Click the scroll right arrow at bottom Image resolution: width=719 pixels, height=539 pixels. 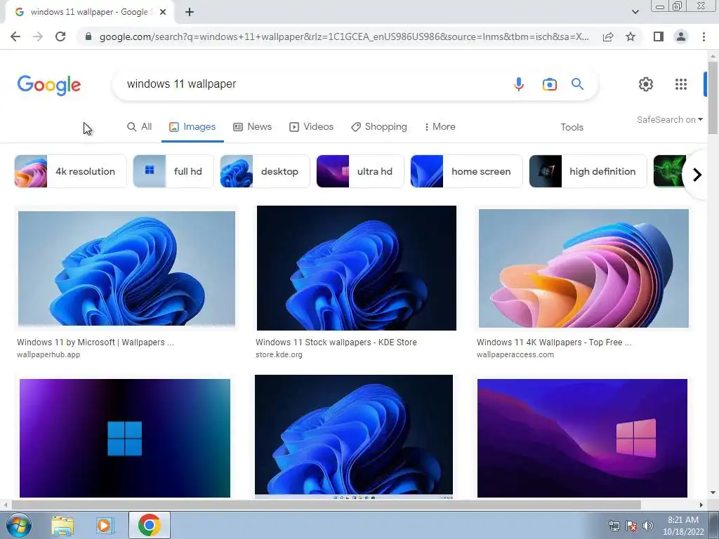(x=701, y=505)
